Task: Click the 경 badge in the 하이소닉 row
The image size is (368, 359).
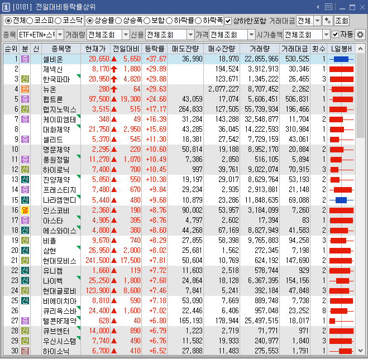Action: coord(25,351)
